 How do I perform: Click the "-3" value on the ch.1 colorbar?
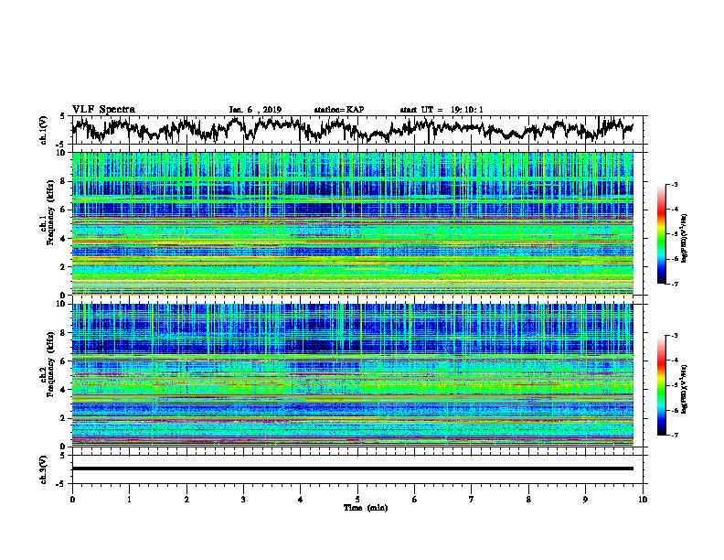tap(675, 185)
